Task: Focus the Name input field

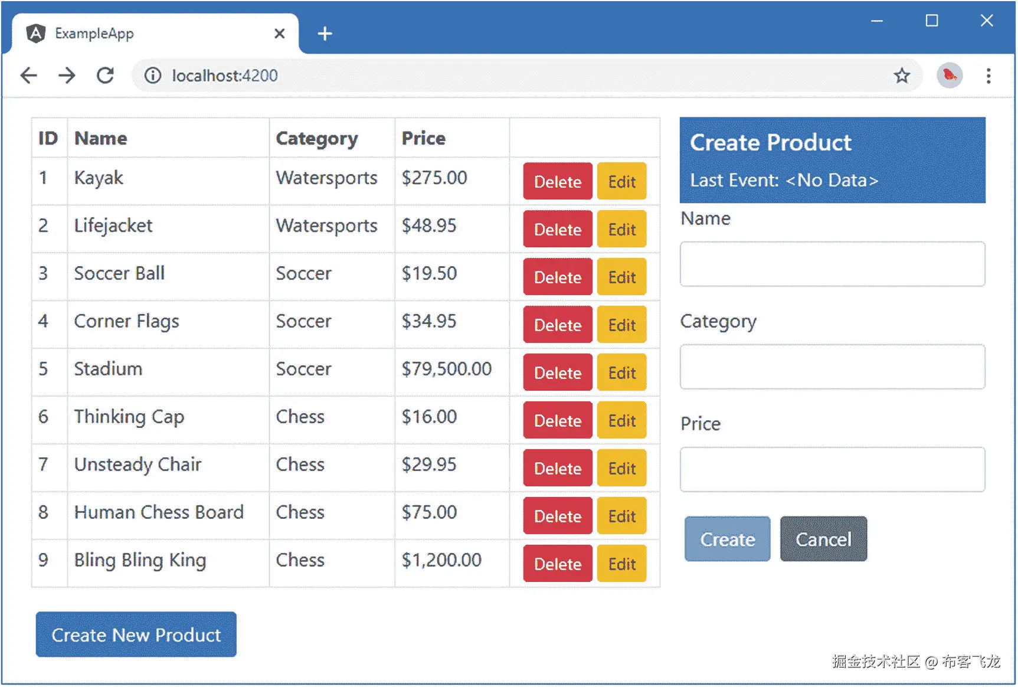Action: (832, 264)
